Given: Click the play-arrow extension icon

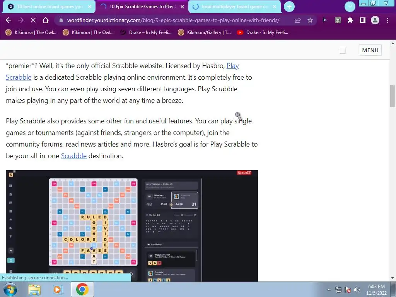Looking at the screenshot, I should 325,20.
